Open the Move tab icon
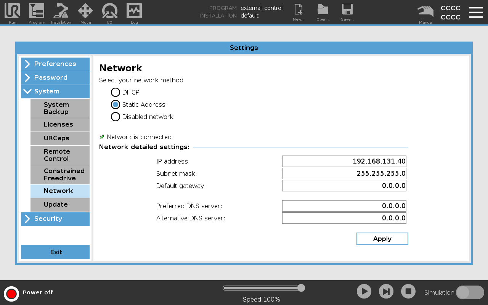Screen dimensions: 488x305 click(85, 12)
